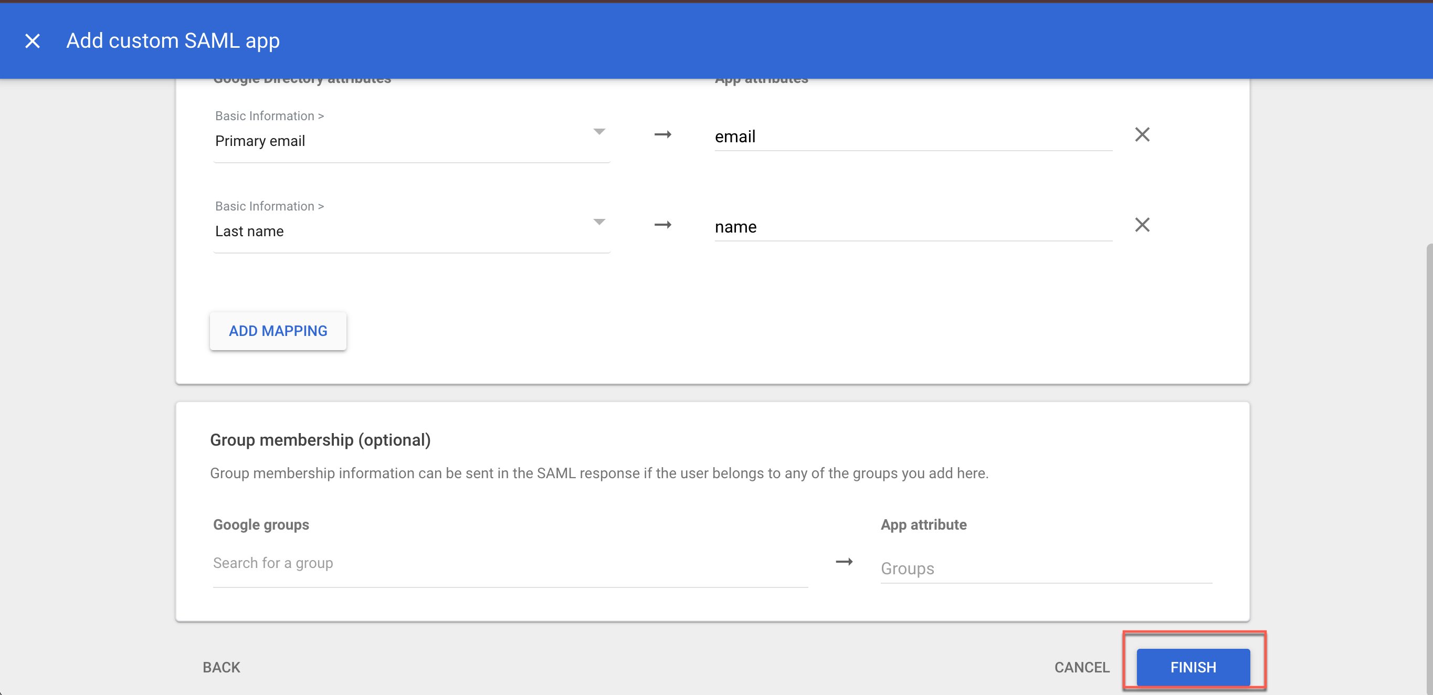Select the Primary email directory attribute field
Viewport: 1433px width, 695px height.
389,141
